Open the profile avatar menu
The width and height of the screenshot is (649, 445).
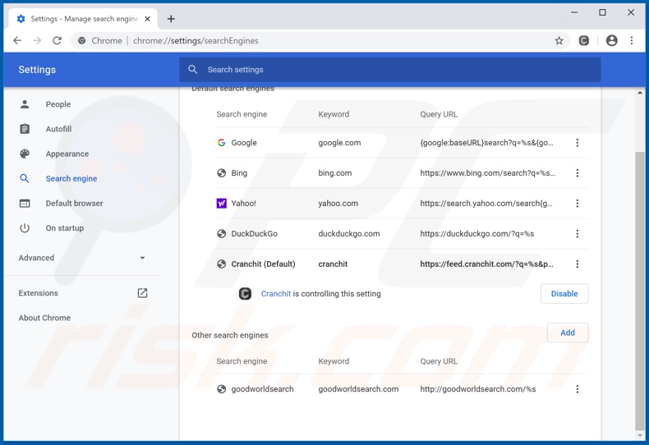coord(612,40)
